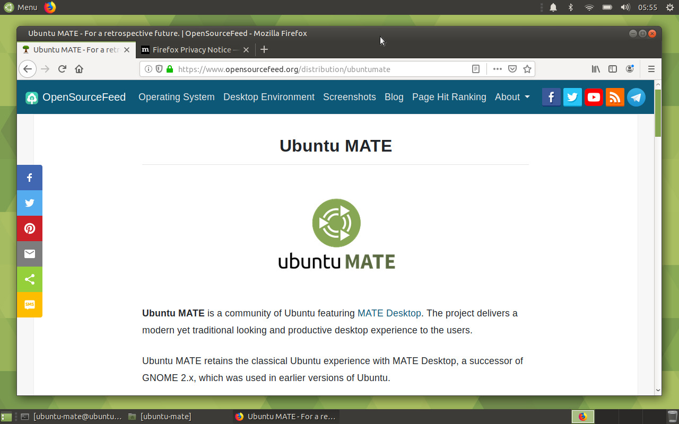This screenshot has height=424, width=679.
Task: Click the OpenSourceFeed site logo
Action: tap(75, 97)
